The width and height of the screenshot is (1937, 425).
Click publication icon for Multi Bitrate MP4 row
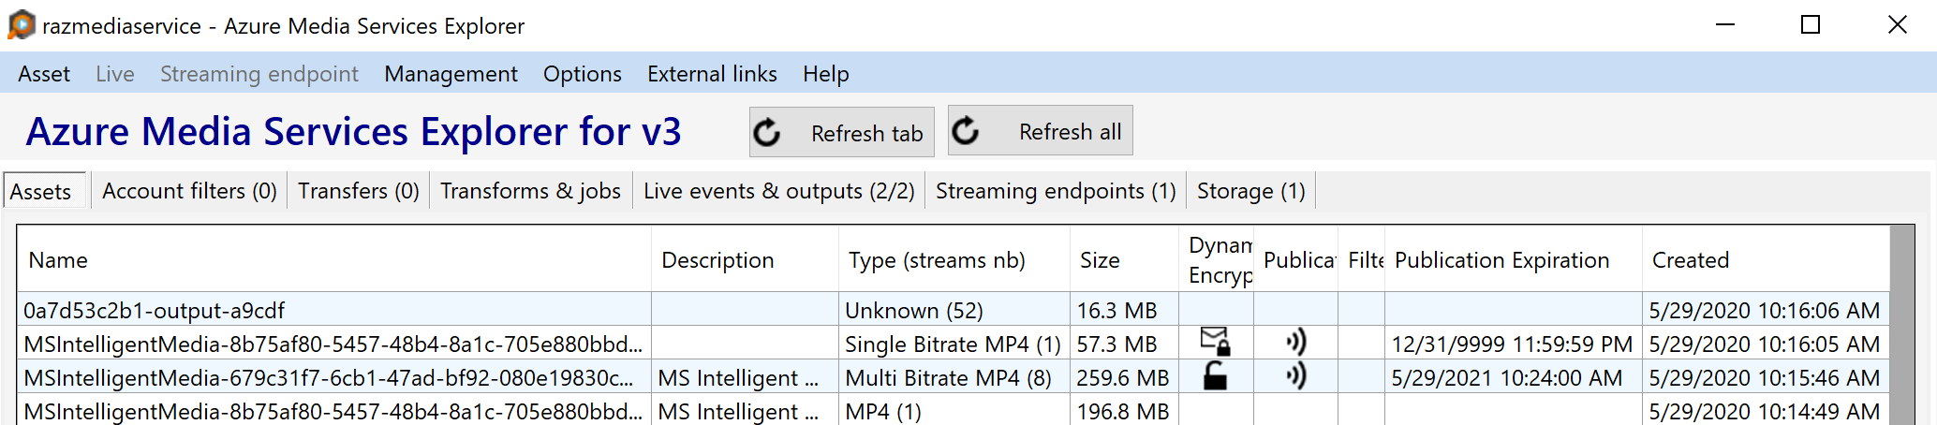click(1295, 376)
